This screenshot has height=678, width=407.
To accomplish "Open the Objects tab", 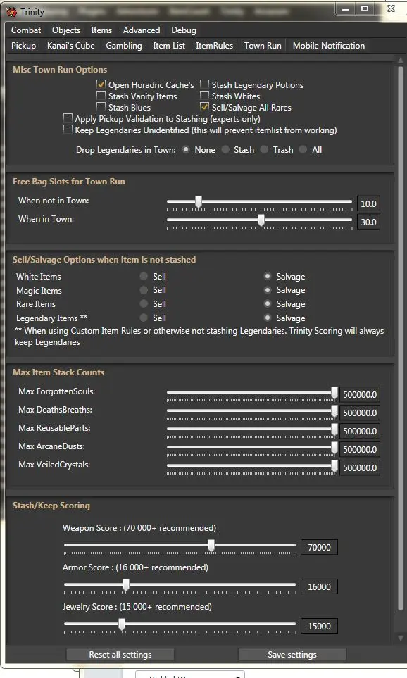I will pos(66,30).
